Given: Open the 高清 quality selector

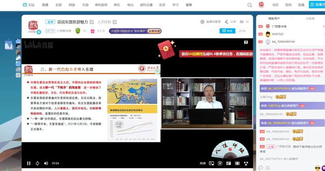Looking at the screenshot, I should pos(202,163).
